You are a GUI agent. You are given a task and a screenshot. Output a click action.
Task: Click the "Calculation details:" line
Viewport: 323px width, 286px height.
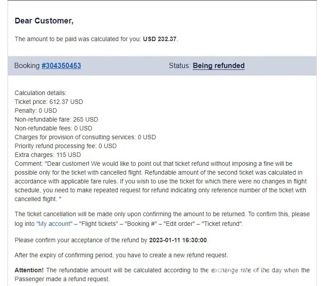tap(40, 93)
